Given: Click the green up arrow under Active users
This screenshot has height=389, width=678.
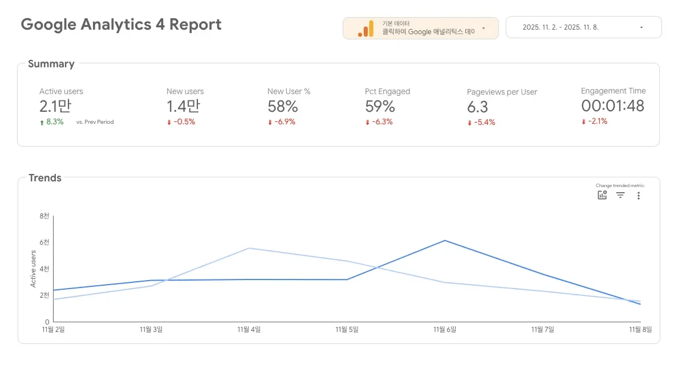Looking at the screenshot, I should [42, 122].
